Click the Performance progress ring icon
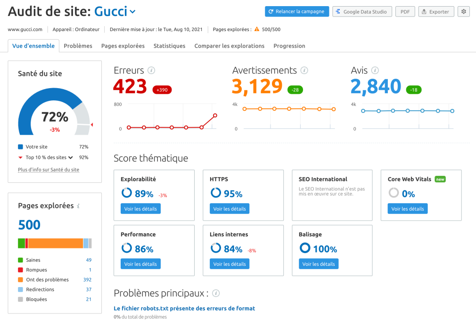The width and height of the screenshot is (476, 321). coord(127,248)
